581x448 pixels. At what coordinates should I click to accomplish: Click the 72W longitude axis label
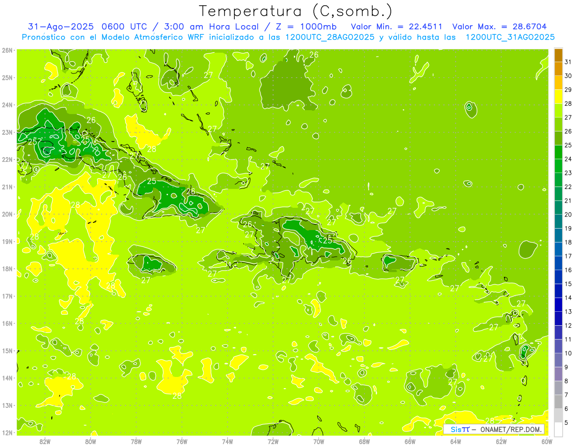pyautogui.click(x=273, y=441)
